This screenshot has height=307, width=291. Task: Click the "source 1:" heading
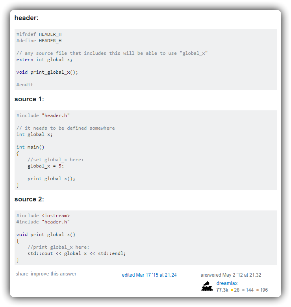[x=29, y=99]
